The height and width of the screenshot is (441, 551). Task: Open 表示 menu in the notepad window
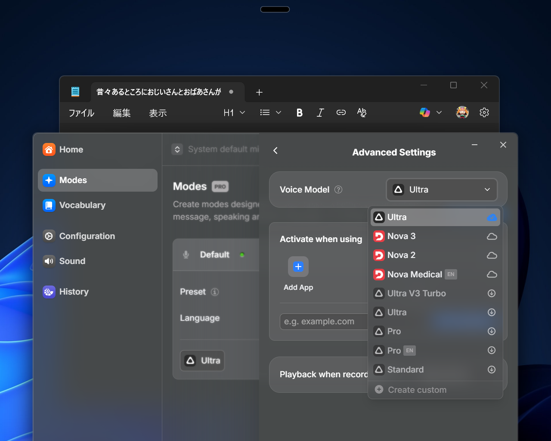158,113
